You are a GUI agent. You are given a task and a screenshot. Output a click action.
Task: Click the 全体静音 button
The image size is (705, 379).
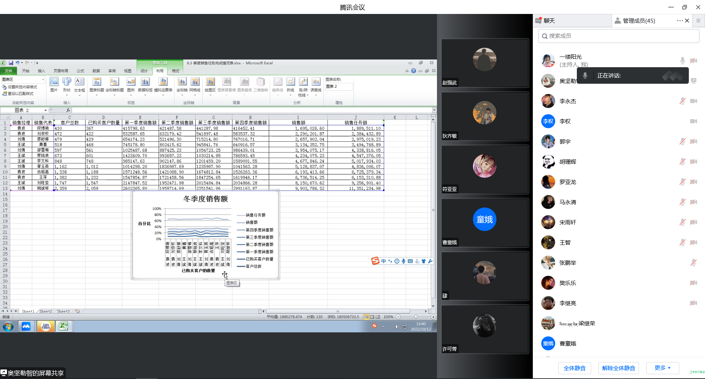point(574,368)
